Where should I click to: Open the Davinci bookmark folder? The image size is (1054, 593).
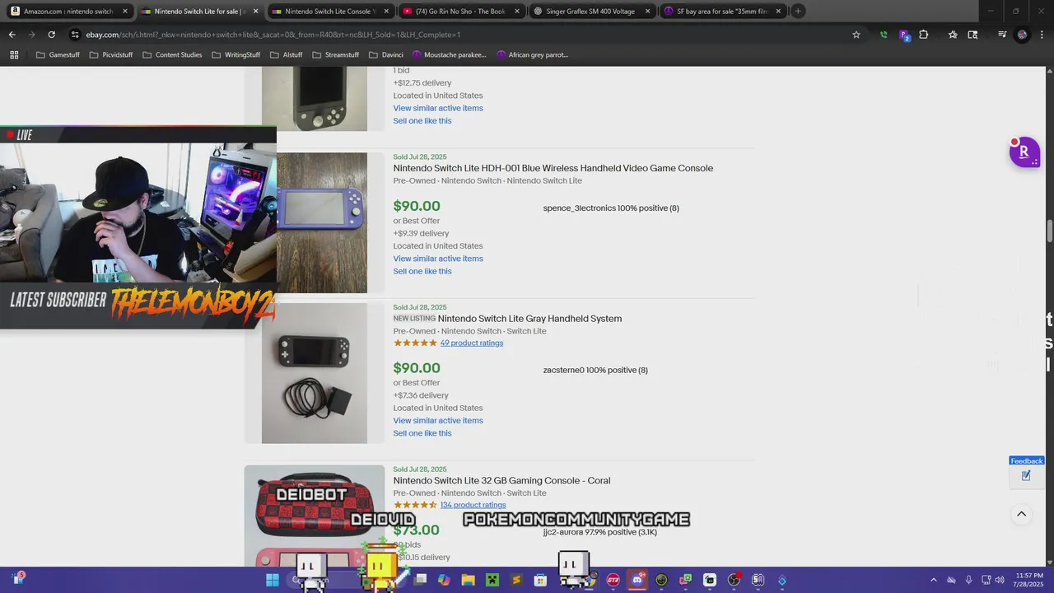(x=385, y=55)
